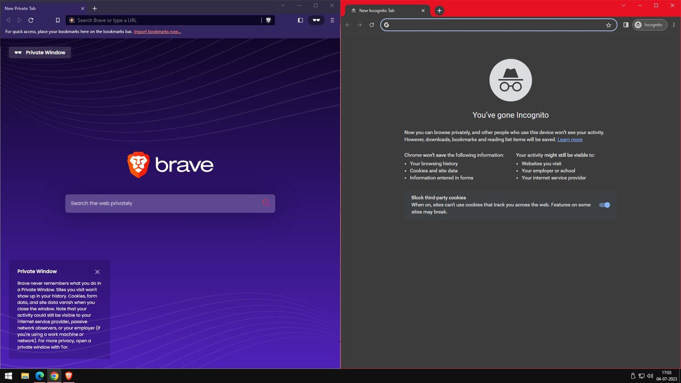Close the New Incognito Tab in Chrome
Image resolution: width=681 pixels, height=383 pixels.
(x=423, y=11)
